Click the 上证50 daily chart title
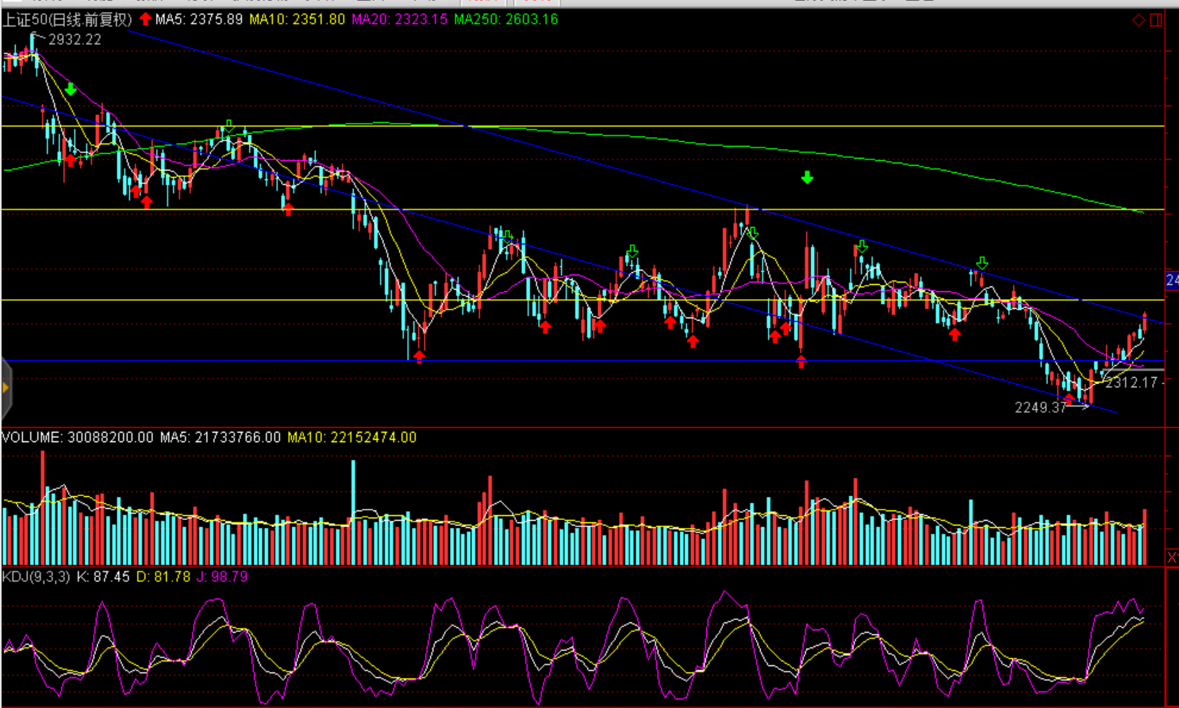Viewport: 1179px width, 708px height. click(67, 20)
